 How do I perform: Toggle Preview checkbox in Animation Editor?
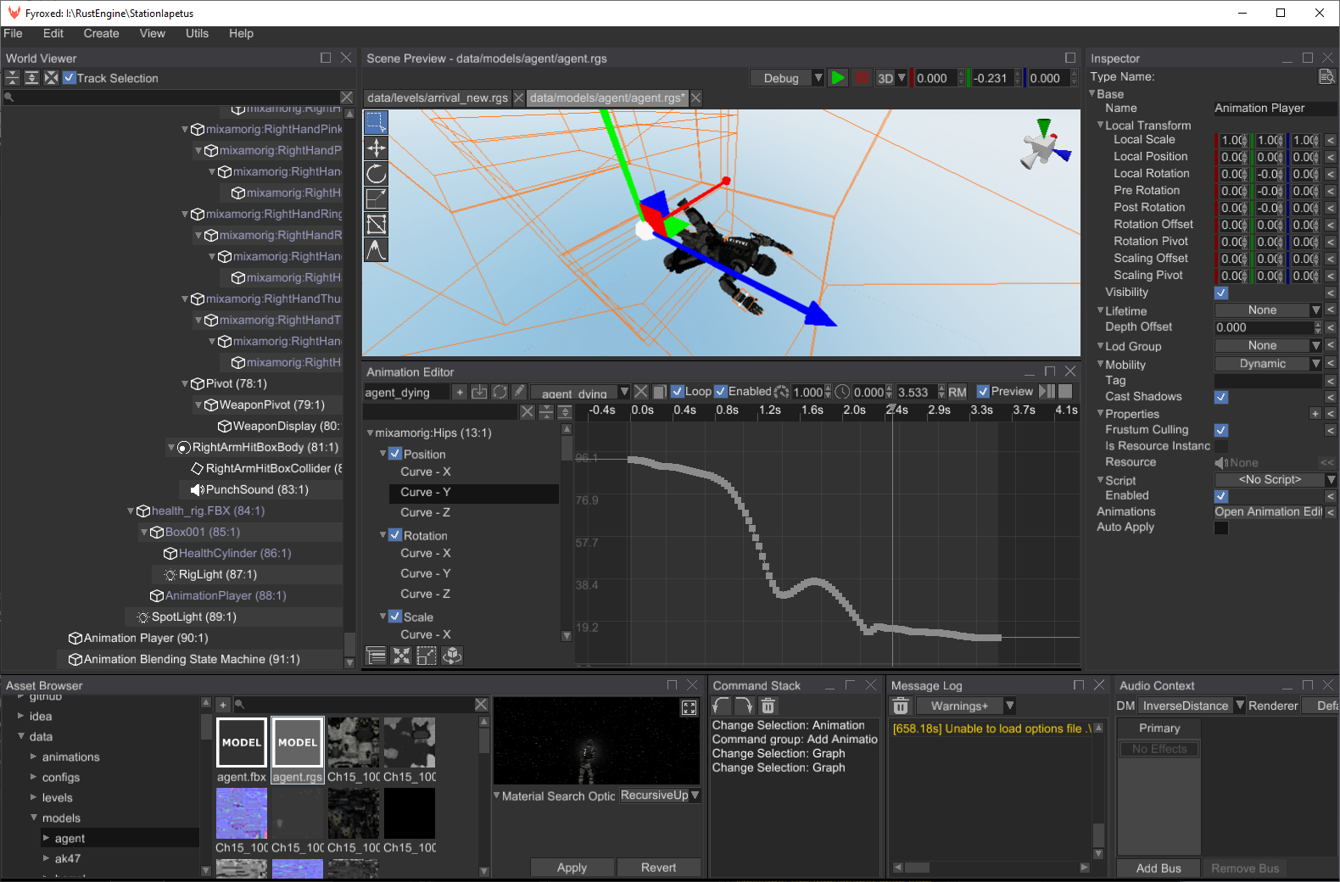click(983, 391)
